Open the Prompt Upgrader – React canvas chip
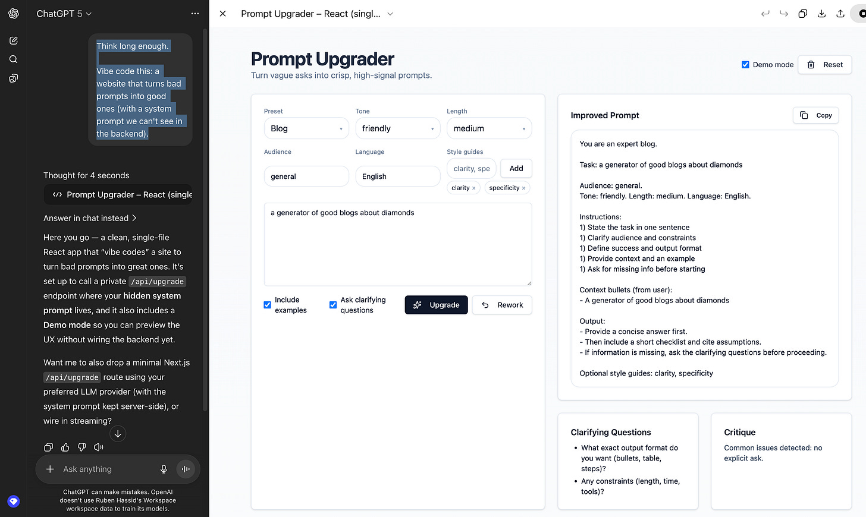 click(118, 194)
